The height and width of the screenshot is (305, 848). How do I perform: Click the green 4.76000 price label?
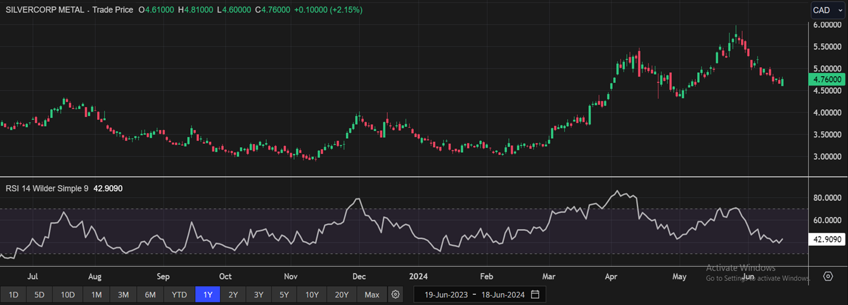[x=826, y=79]
